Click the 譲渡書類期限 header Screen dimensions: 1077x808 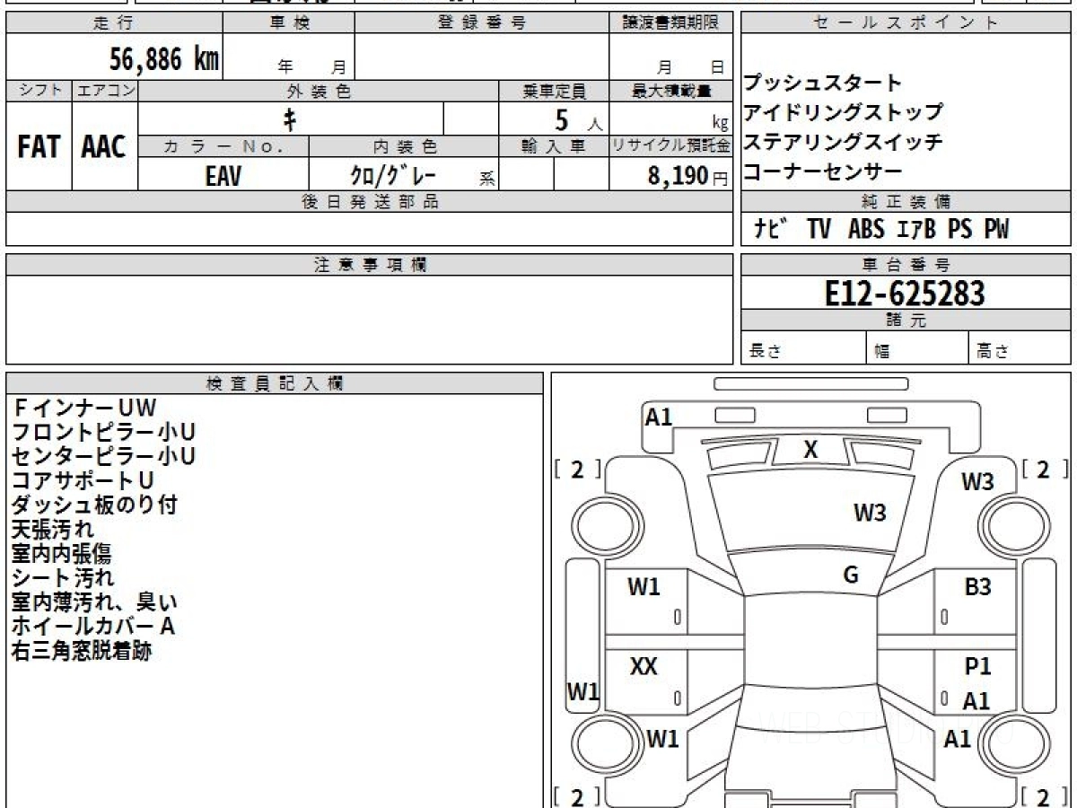pos(671,23)
